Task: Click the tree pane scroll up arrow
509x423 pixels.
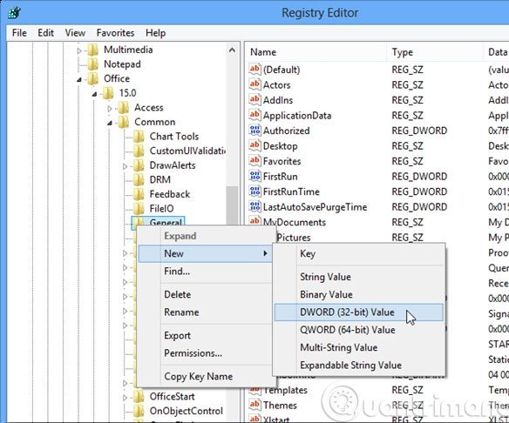Action: 232,50
